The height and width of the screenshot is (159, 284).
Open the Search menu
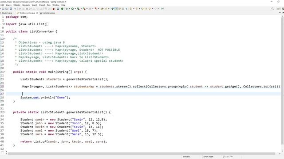35,5
